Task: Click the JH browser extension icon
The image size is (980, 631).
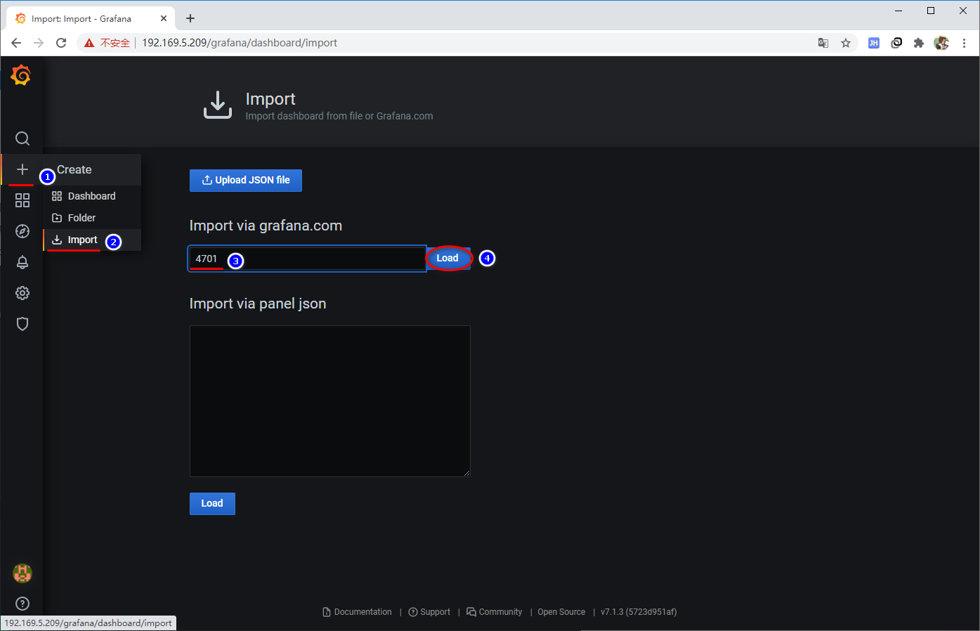Action: click(x=874, y=43)
